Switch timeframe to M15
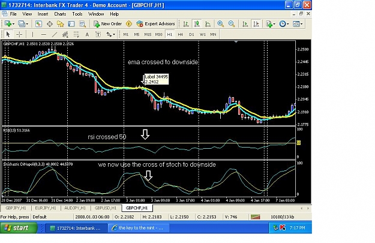 pyautogui.click(x=148, y=34)
